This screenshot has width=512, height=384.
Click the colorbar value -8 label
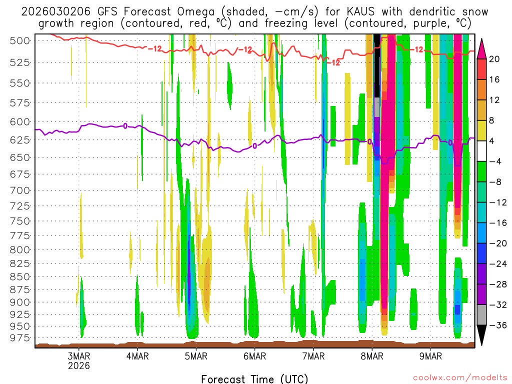[495, 182]
